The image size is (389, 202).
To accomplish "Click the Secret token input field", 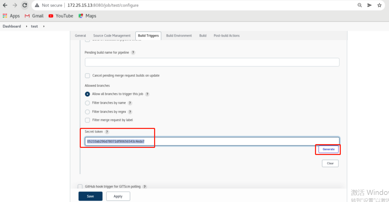I will tap(212, 141).
